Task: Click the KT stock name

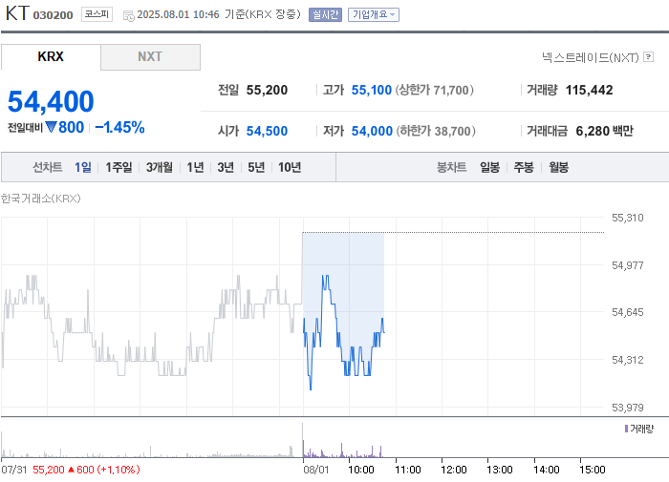Action: [17, 13]
